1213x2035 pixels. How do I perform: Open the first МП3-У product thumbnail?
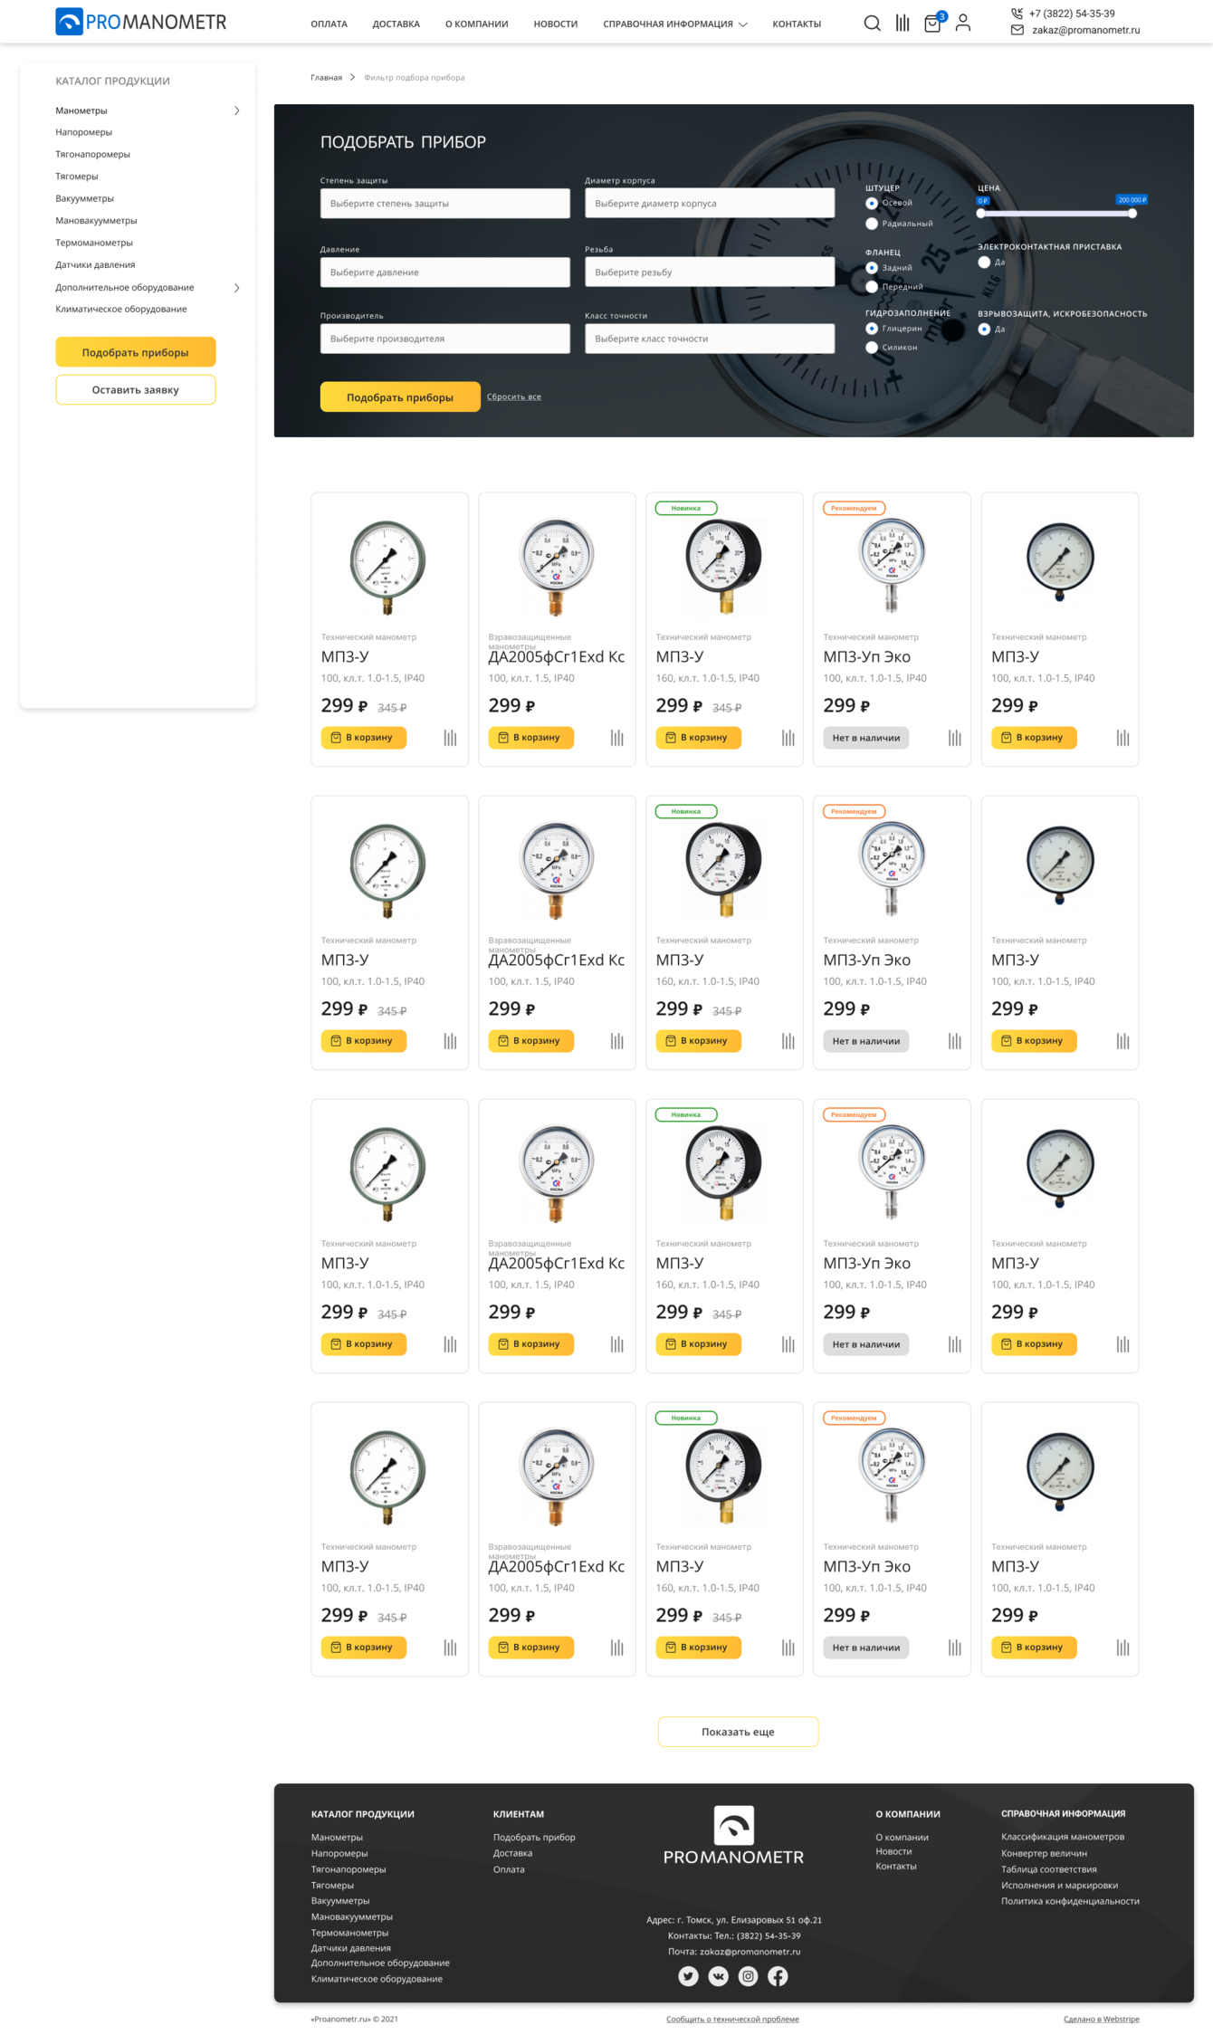point(388,560)
